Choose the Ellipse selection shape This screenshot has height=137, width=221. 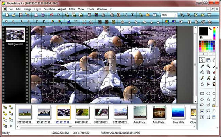[x=208, y=93]
